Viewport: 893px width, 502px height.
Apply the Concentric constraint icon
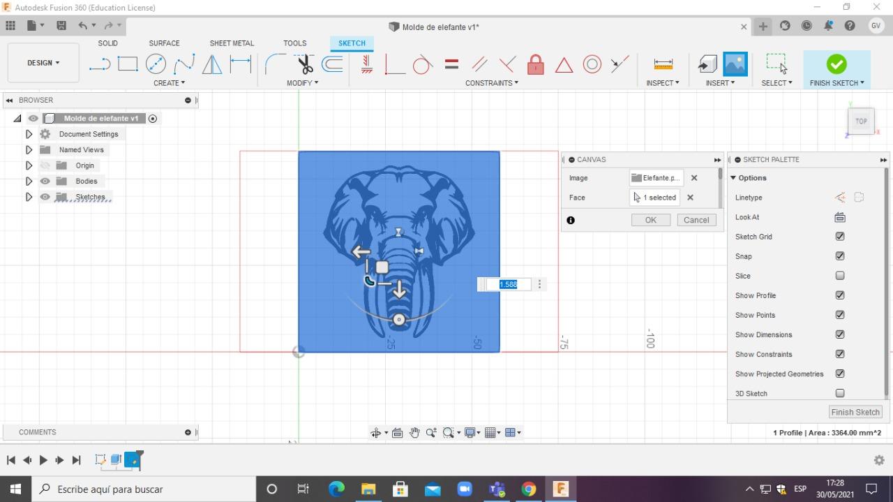[x=592, y=64]
